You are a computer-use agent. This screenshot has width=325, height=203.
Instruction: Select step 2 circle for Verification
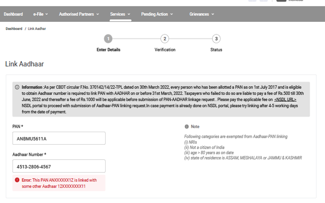tap(165, 38)
